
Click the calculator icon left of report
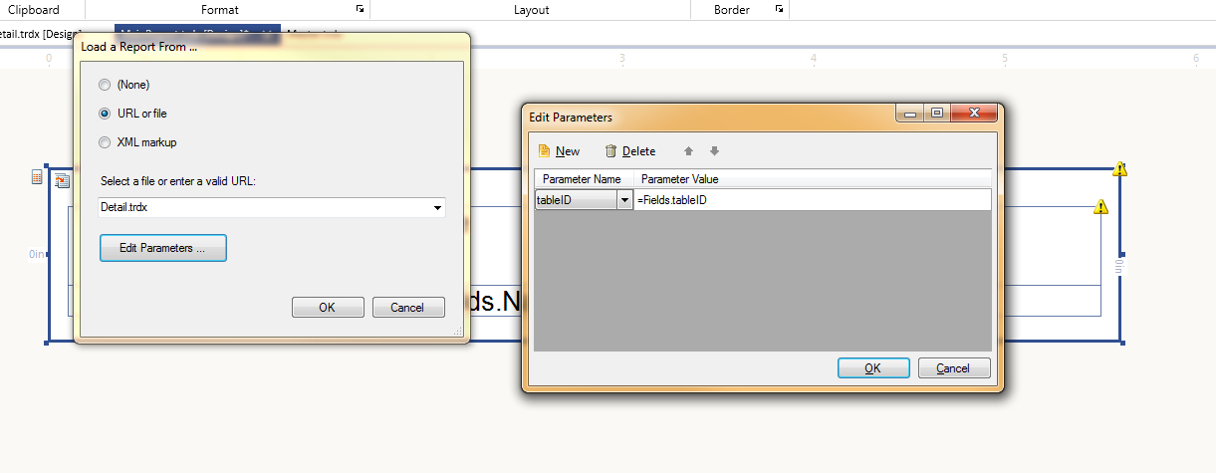click(38, 176)
